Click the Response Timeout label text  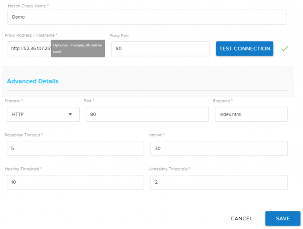click(23, 135)
